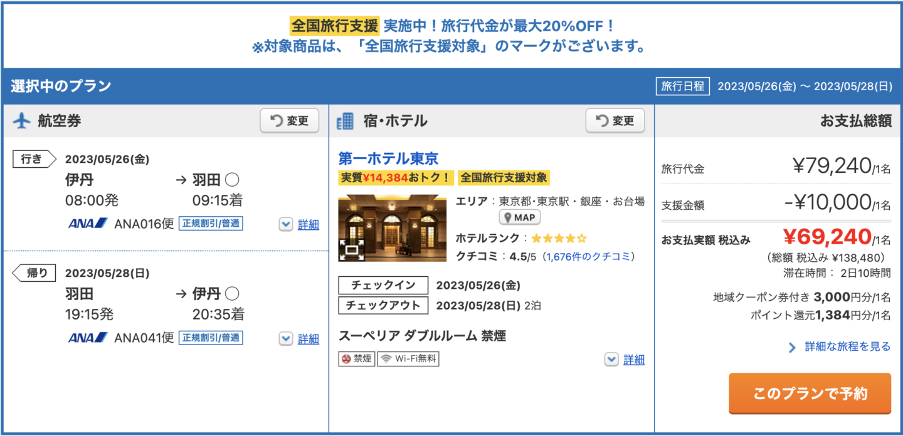The image size is (903, 436).
Task: Click the チェックイン label box
Action: click(x=383, y=286)
